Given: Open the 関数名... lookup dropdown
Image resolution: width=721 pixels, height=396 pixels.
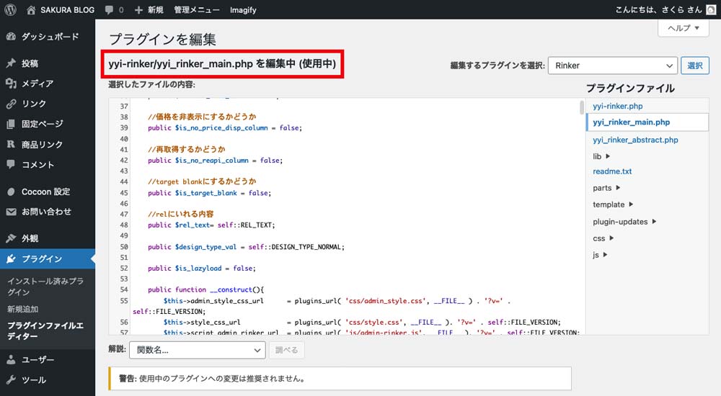Looking at the screenshot, I should (x=198, y=350).
